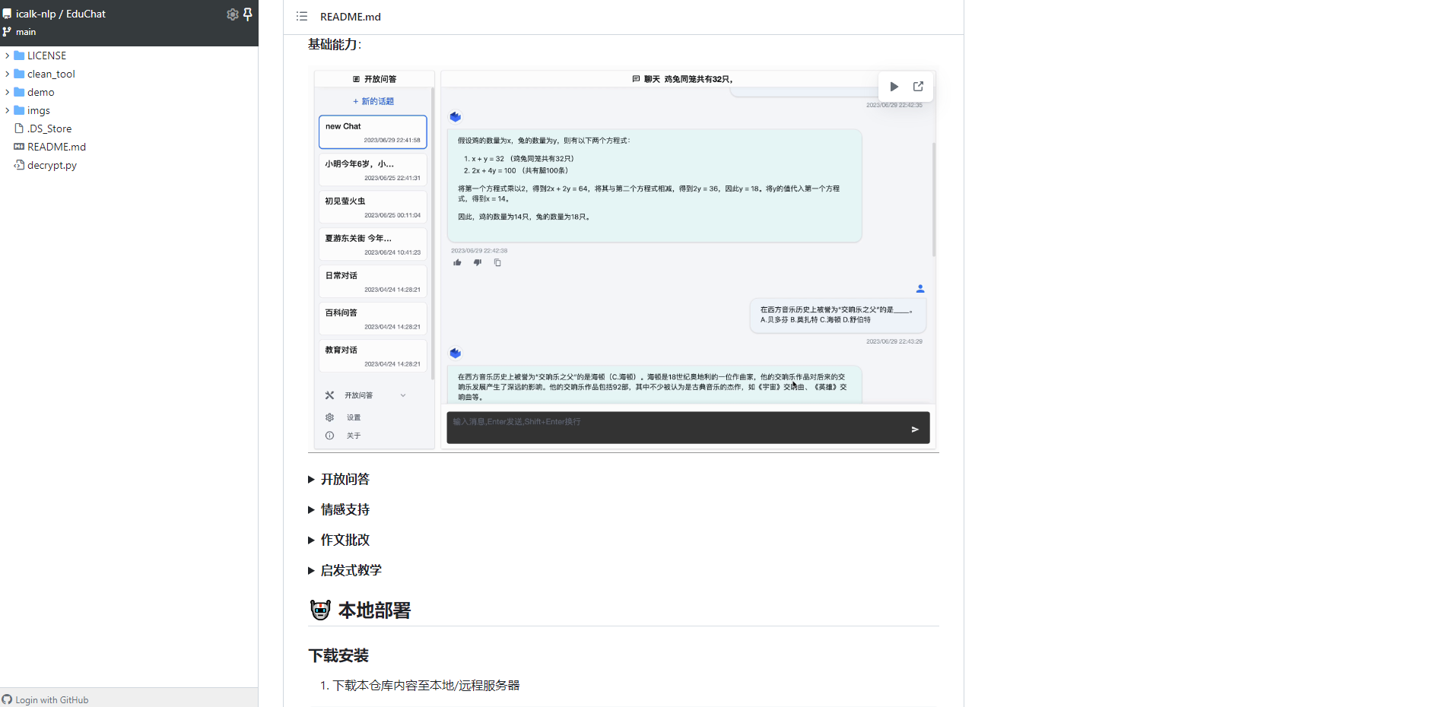Image resolution: width=1442 pixels, height=707 pixels.
Task: Open the 开放问答 mode dropdown chevron
Action: tap(402, 395)
